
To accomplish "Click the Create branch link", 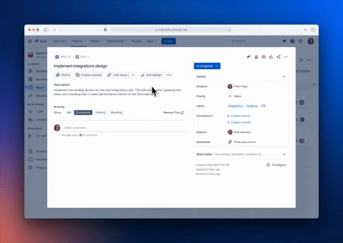I will click(x=238, y=116).
